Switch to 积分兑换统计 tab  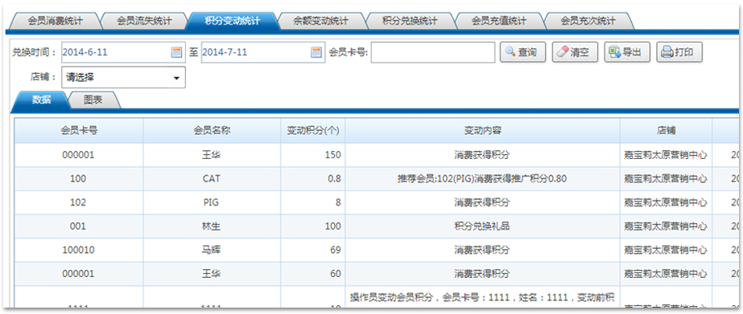(x=410, y=21)
